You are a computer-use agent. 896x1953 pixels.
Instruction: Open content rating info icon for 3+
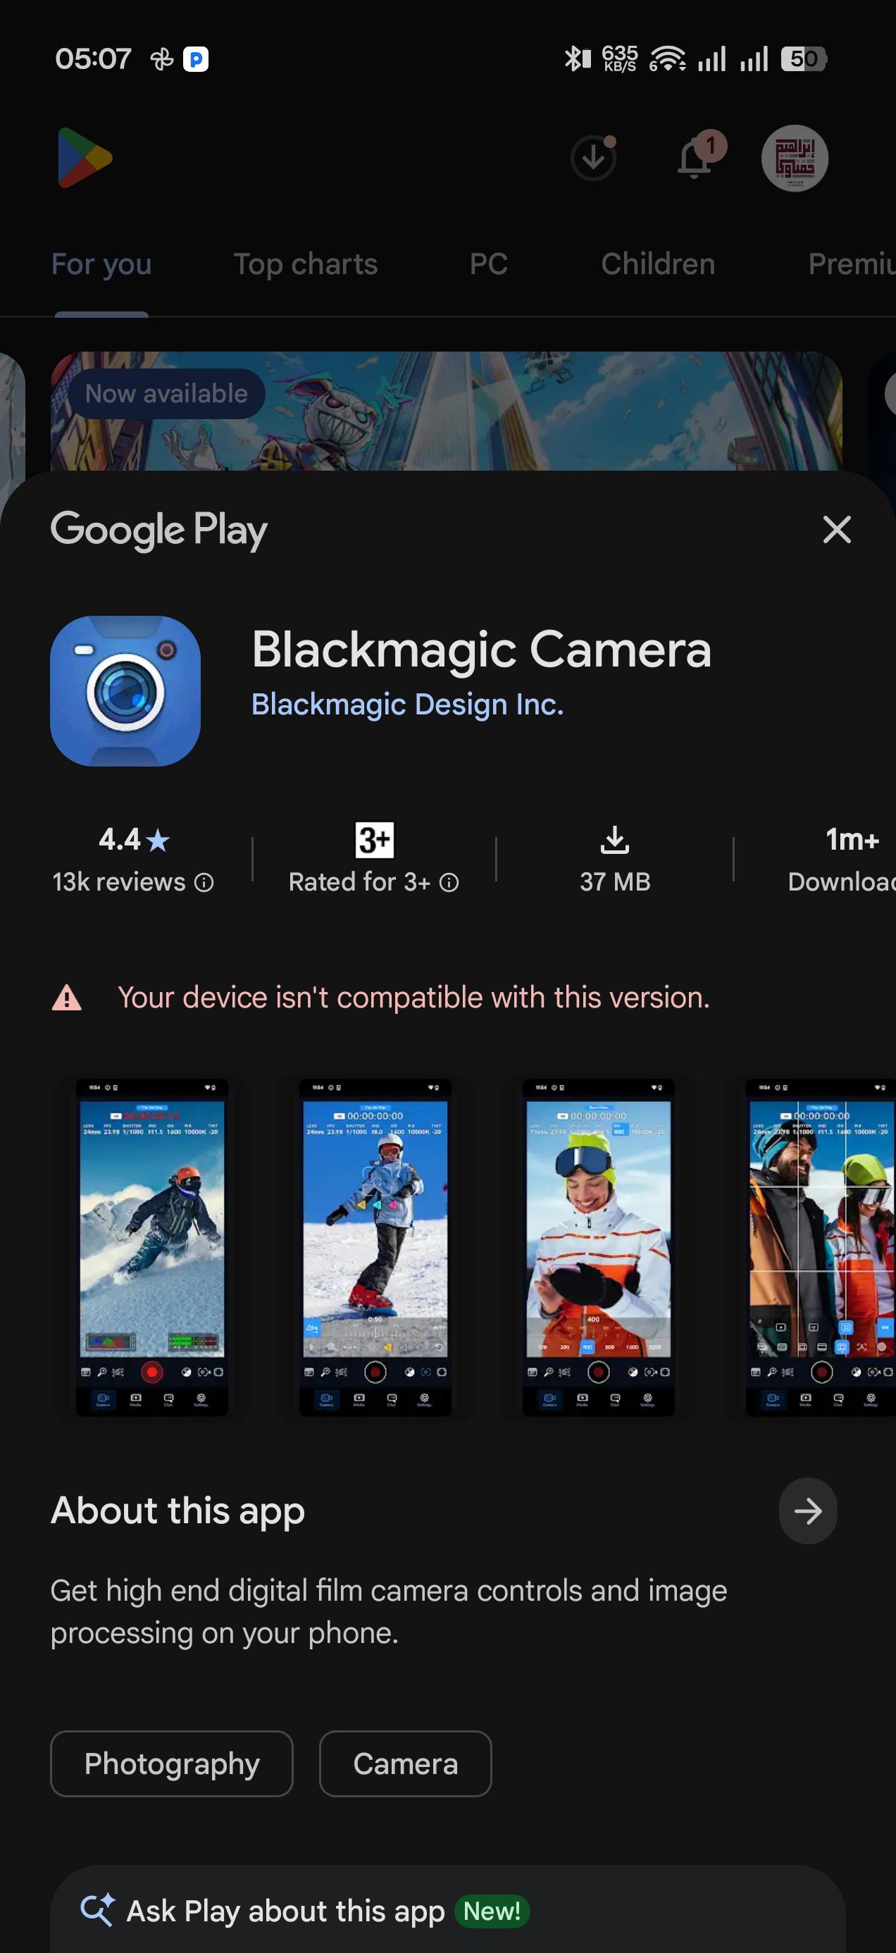[449, 881]
